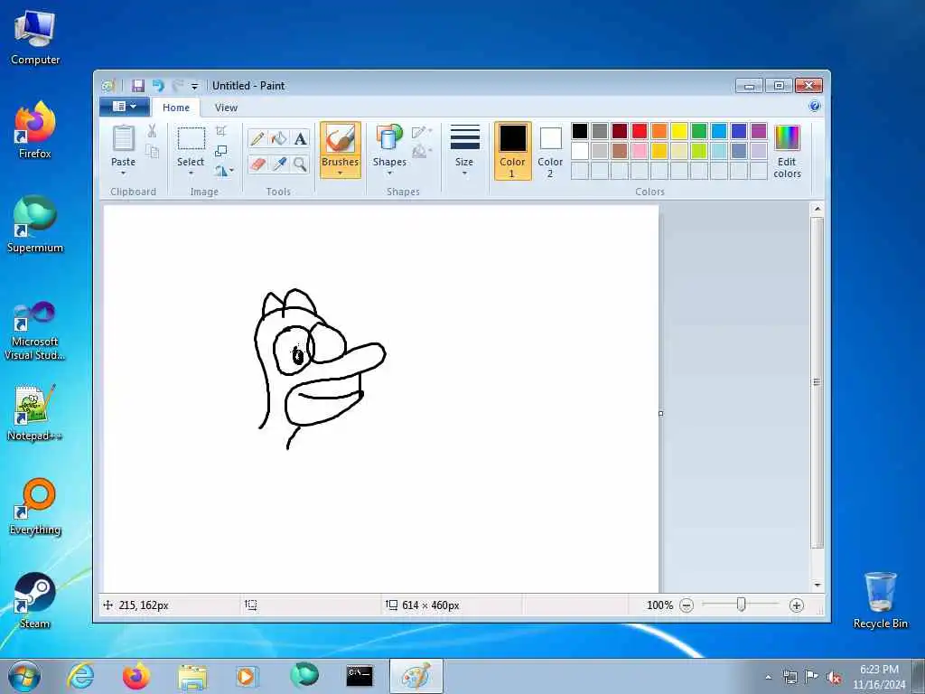Click Internet Explorer in taskbar

(80, 676)
